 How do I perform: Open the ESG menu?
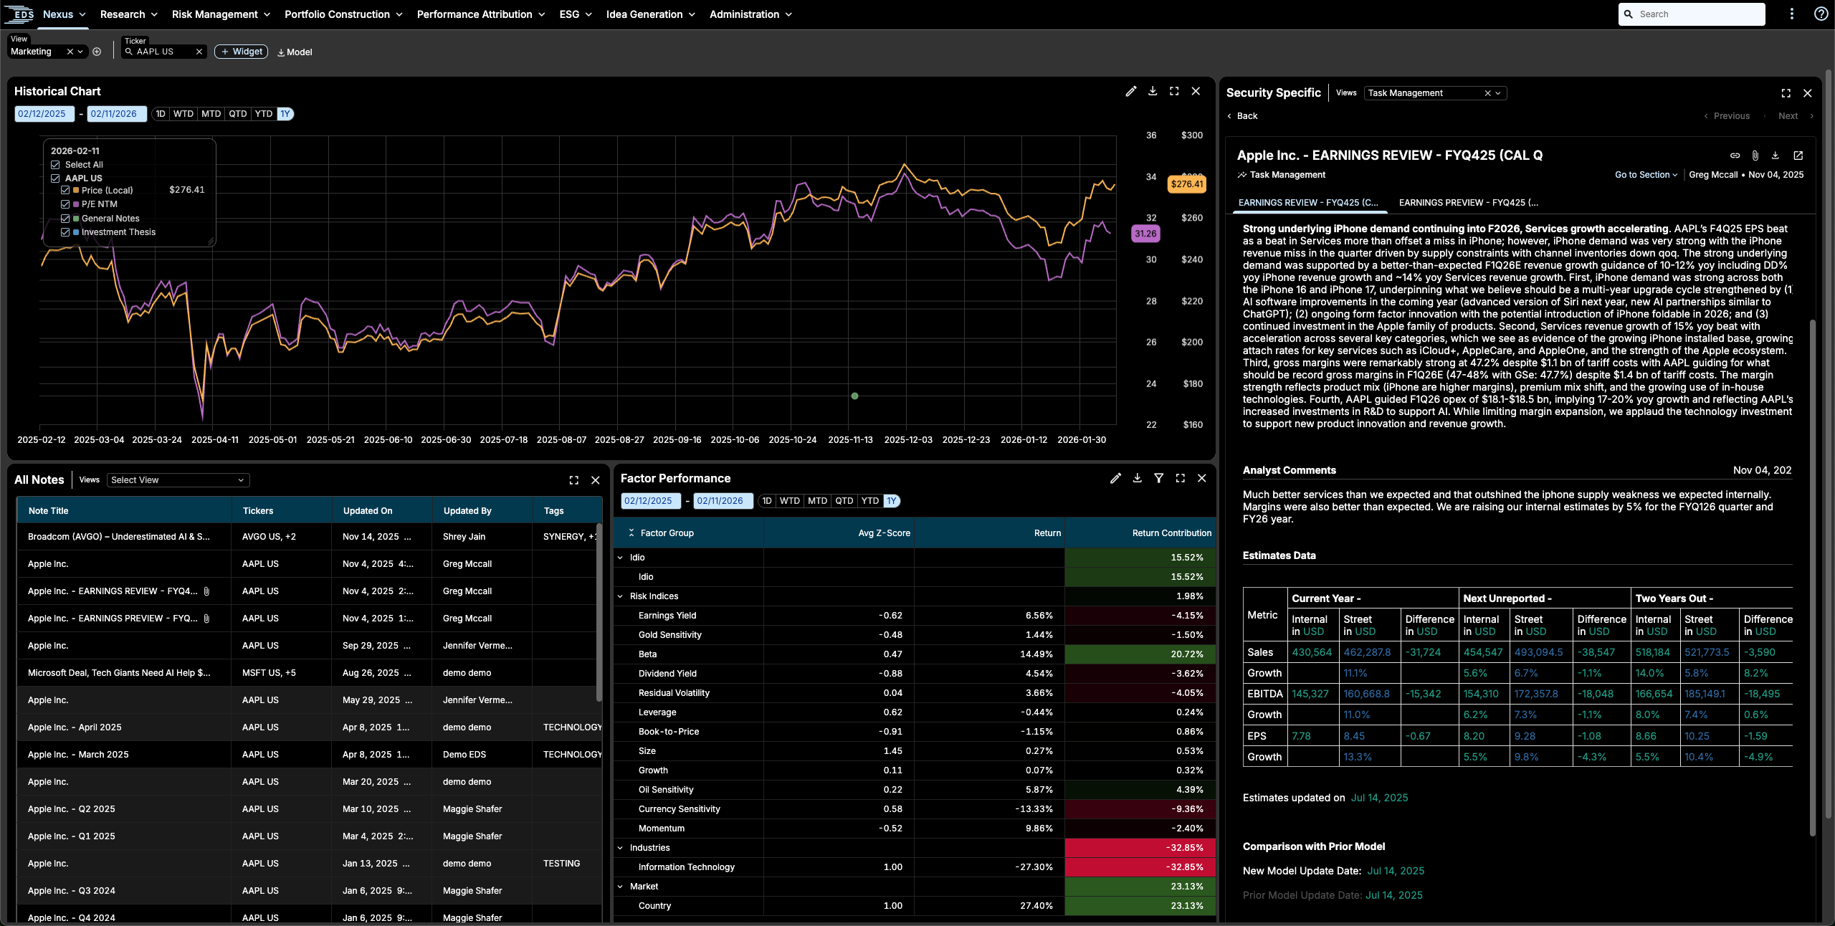(576, 14)
